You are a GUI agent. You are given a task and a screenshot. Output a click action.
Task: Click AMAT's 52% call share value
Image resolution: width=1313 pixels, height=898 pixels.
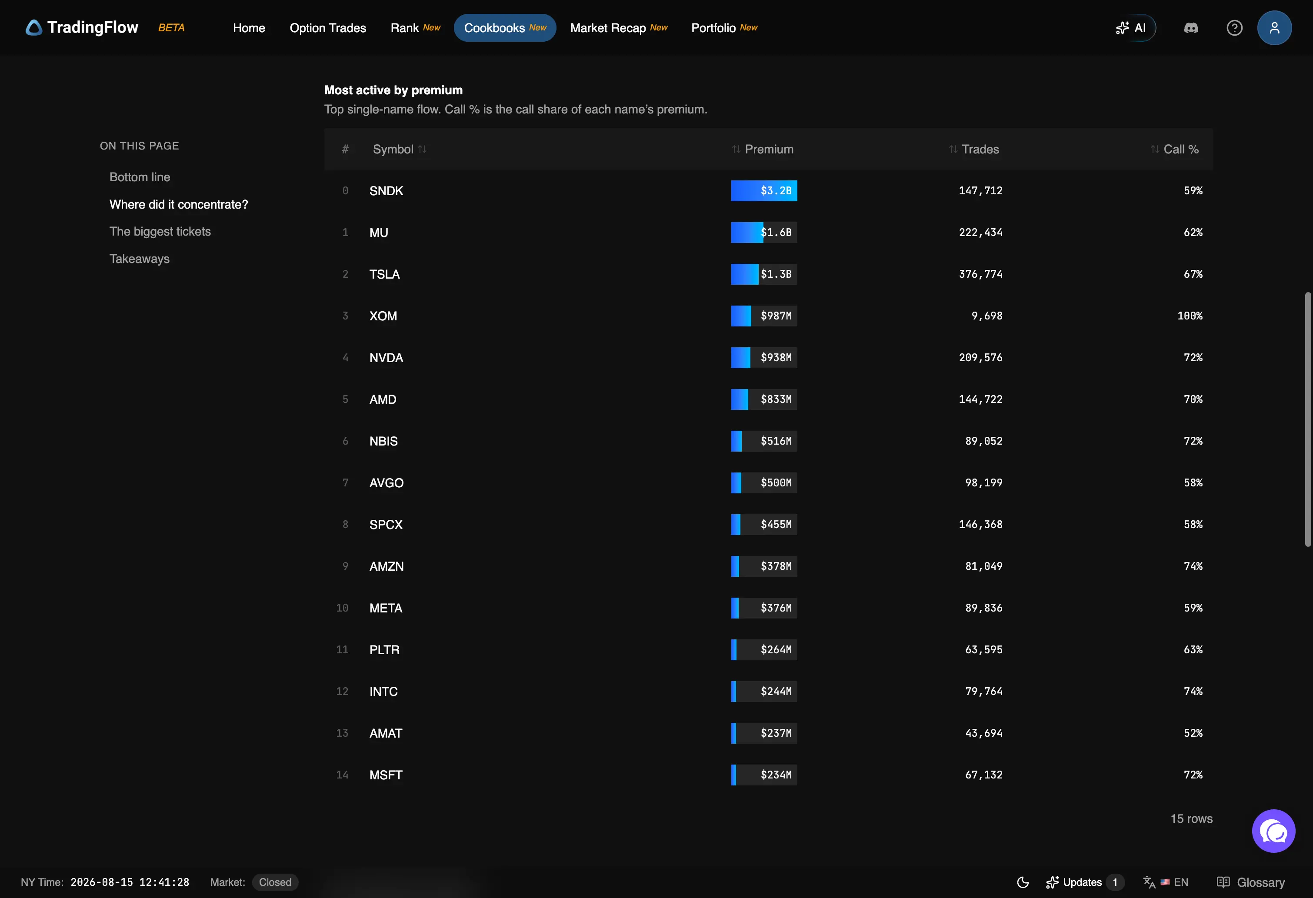tap(1193, 733)
